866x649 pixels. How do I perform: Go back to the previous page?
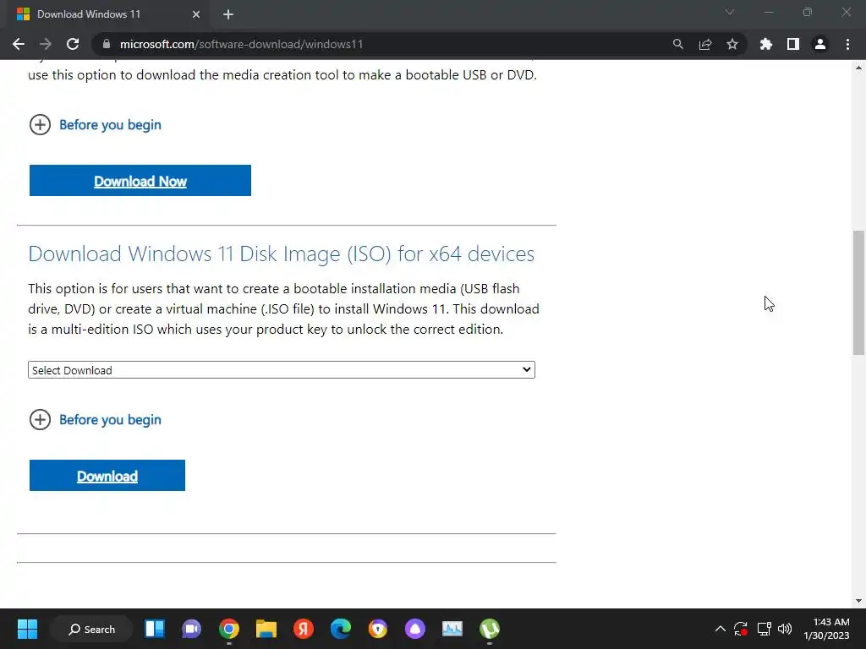pos(19,44)
